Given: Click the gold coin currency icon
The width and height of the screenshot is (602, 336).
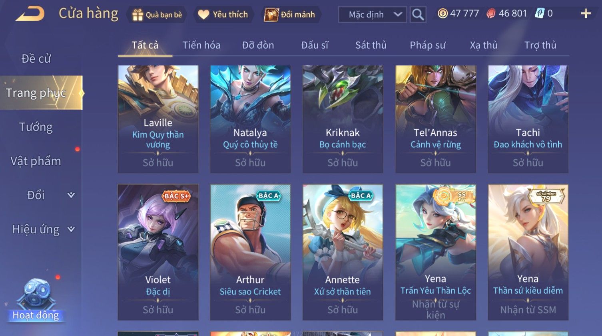Looking at the screenshot, I should point(443,14).
